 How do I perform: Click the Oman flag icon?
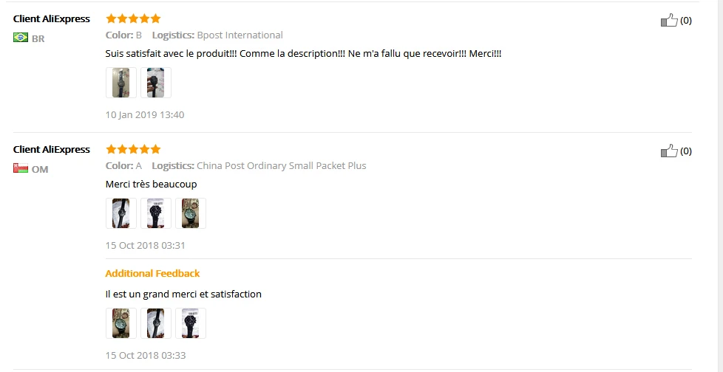[x=21, y=168]
